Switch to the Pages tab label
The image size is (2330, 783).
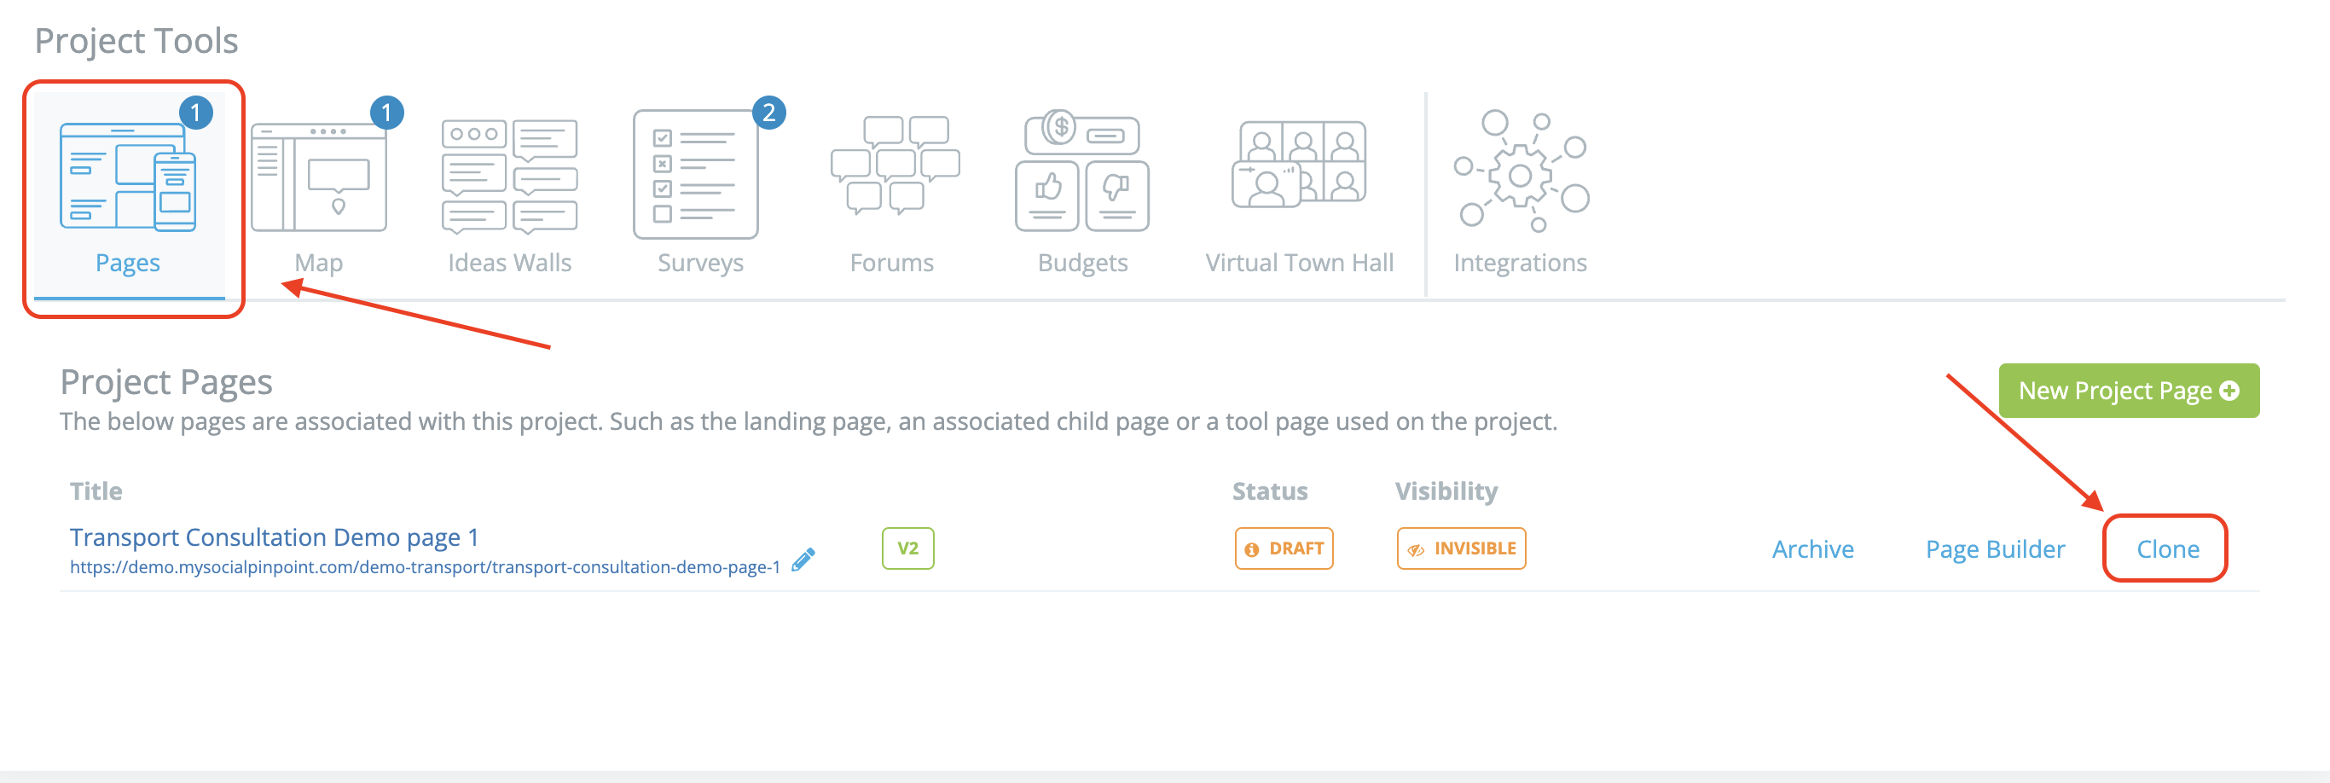[128, 263]
